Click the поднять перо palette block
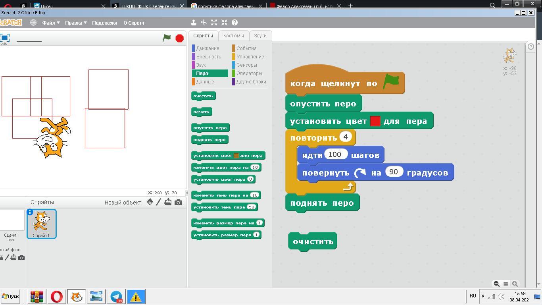The width and height of the screenshot is (542, 305). point(209,140)
